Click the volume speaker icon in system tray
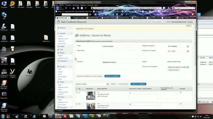 (201, 116)
